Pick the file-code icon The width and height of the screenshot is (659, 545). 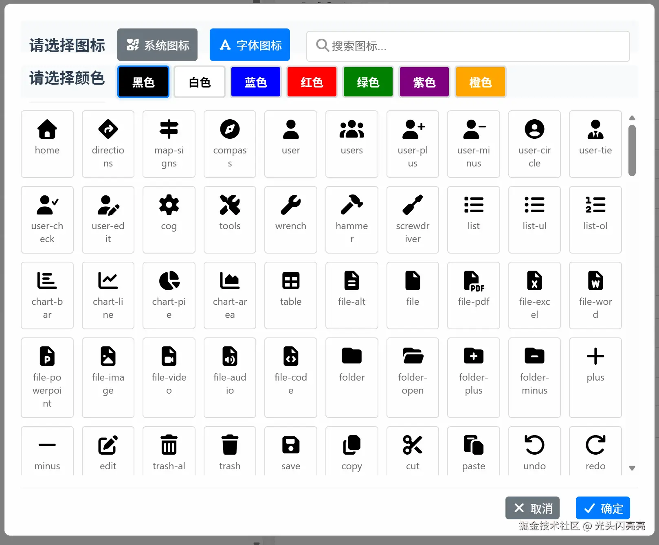pyautogui.click(x=291, y=377)
